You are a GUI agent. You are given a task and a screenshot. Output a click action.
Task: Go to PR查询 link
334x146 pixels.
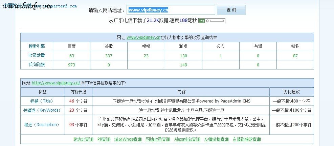click(x=104, y=139)
